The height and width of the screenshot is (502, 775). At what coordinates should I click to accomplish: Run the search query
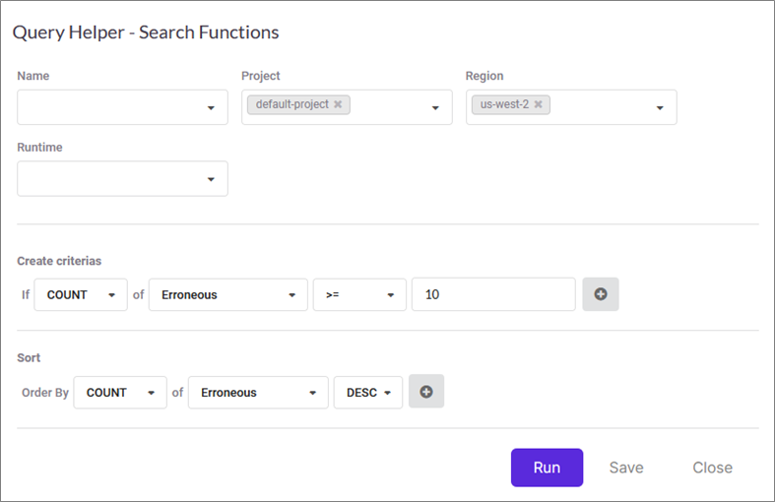point(547,468)
